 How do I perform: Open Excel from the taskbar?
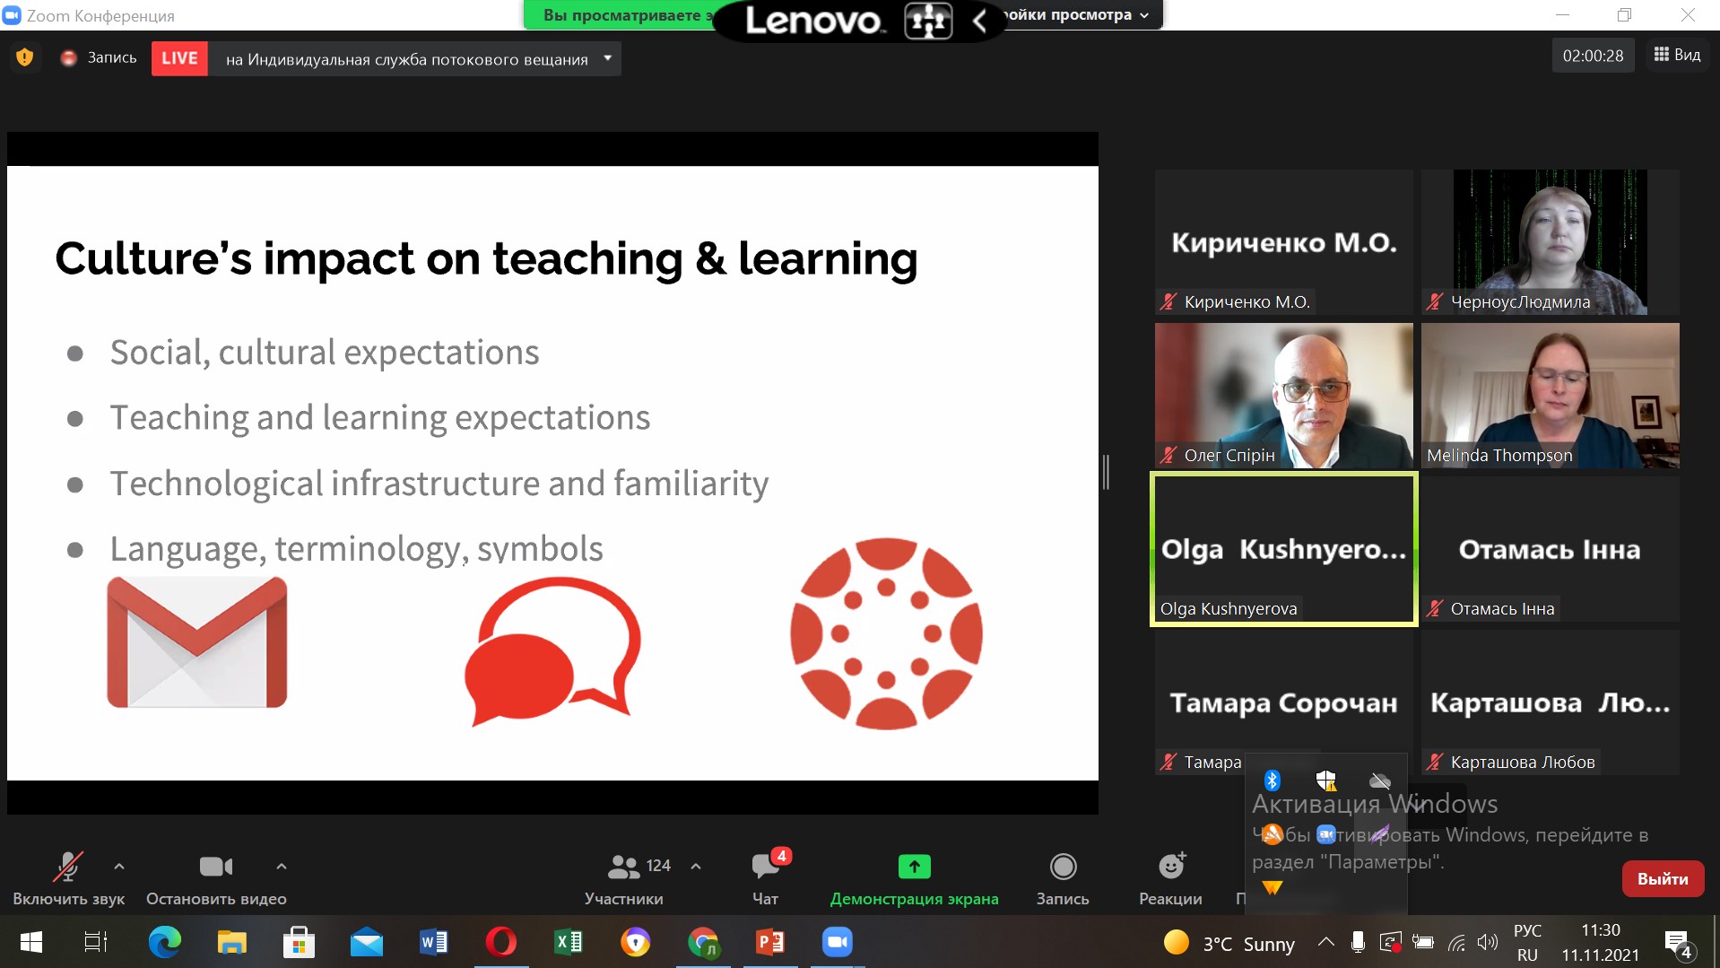tap(569, 942)
